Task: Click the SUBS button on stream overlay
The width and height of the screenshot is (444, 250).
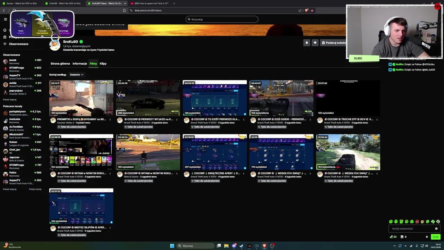Action: click(364, 58)
